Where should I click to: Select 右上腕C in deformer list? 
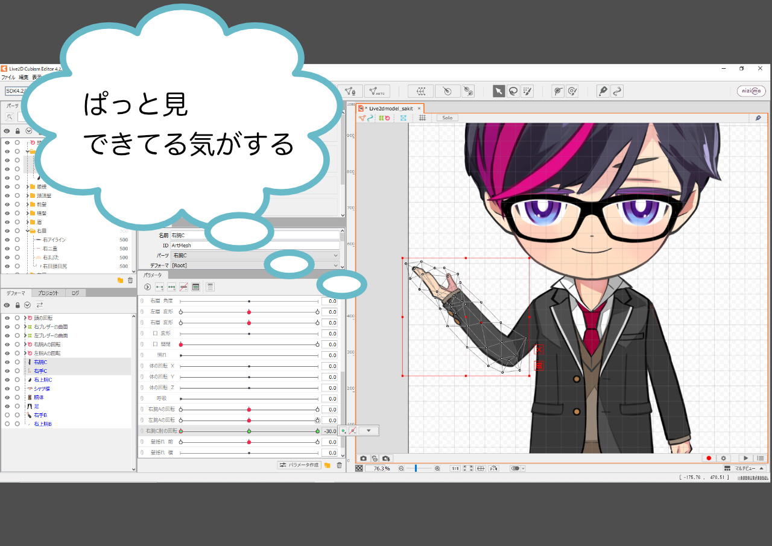(43, 380)
